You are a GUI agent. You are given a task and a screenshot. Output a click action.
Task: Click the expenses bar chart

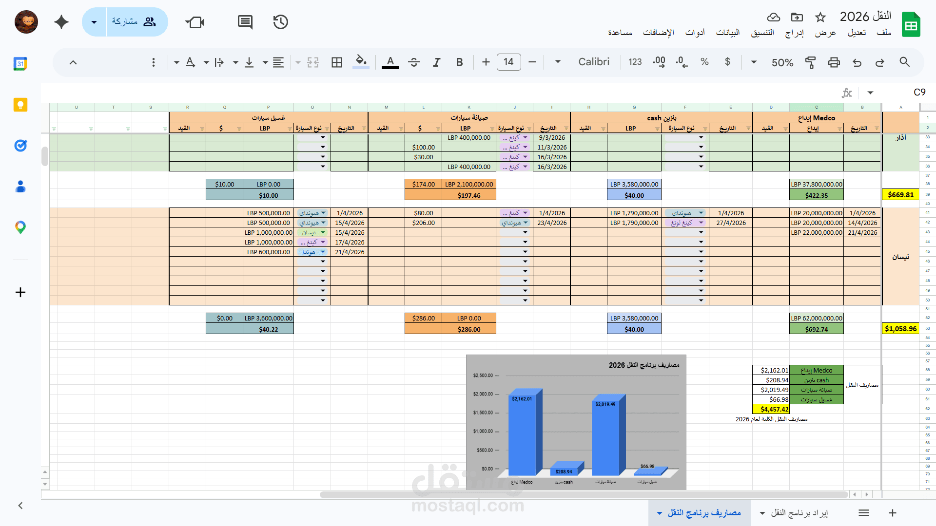pos(576,422)
